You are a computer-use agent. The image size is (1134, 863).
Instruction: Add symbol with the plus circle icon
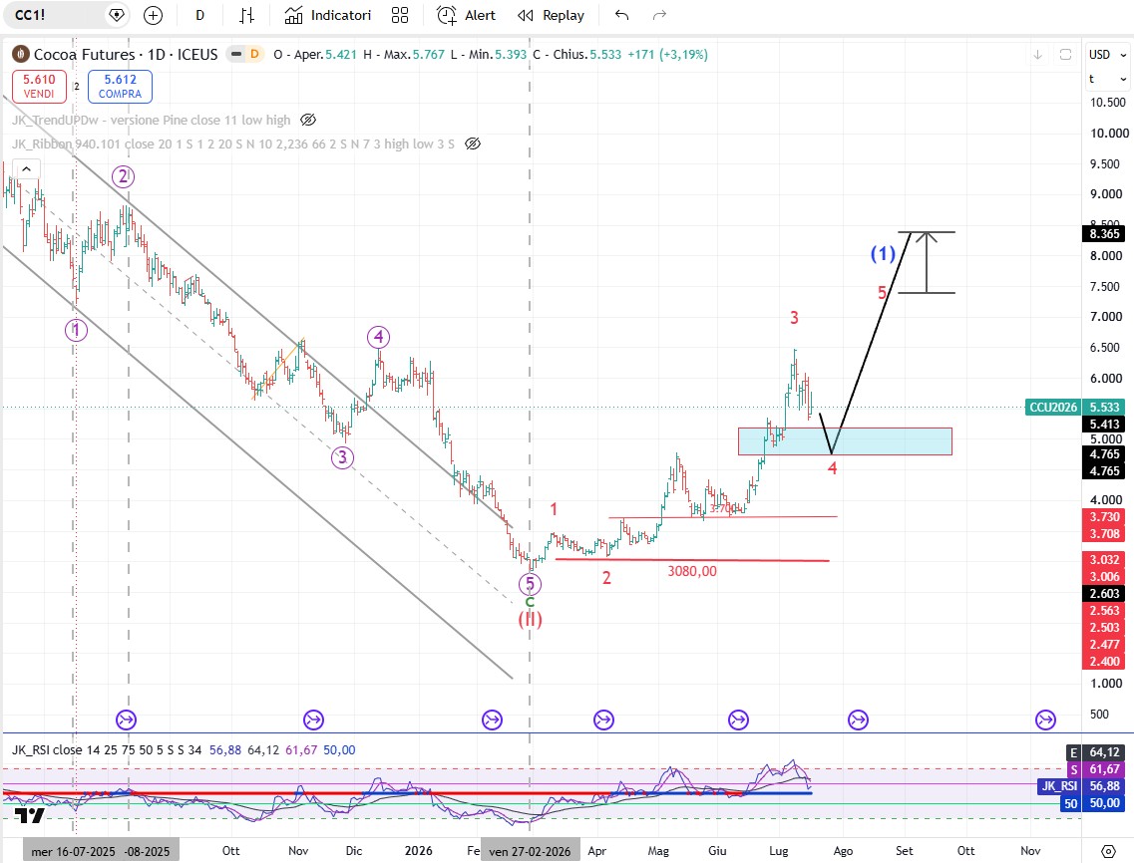tap(153, 15)
